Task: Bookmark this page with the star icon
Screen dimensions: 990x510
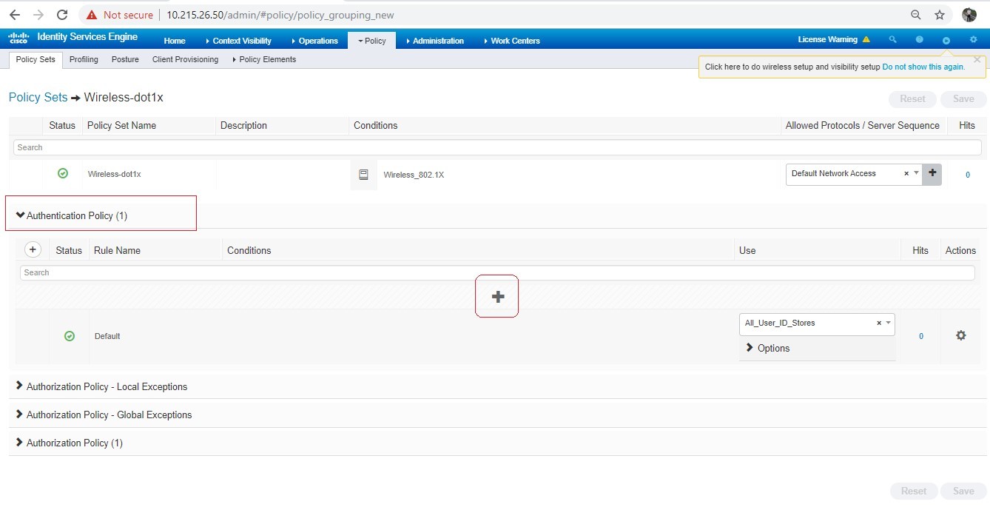Action: click(940, 15)
